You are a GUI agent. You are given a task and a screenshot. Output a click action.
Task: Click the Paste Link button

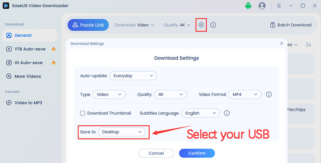tap(88, 25)
